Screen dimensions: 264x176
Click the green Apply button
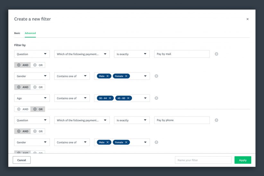[242, 160]
